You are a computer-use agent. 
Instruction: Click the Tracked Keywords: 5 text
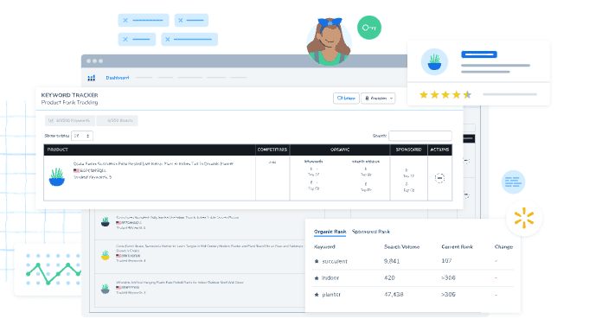93,177
